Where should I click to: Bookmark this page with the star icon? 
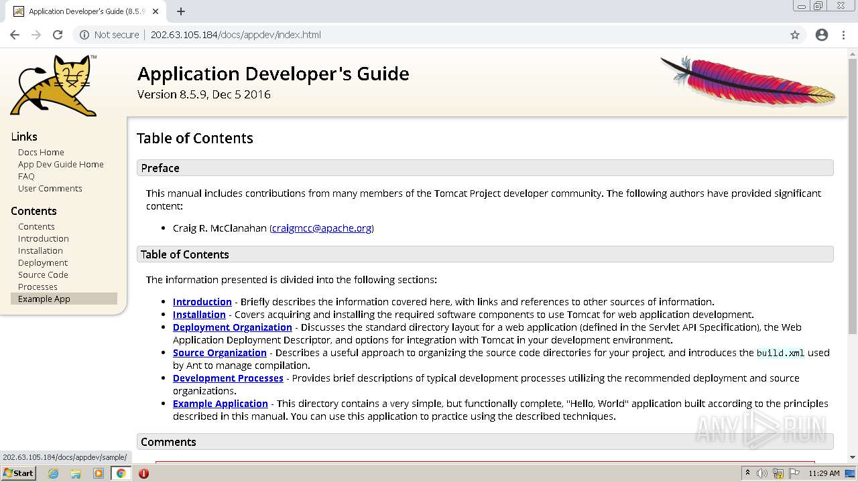tap(795, 35)
